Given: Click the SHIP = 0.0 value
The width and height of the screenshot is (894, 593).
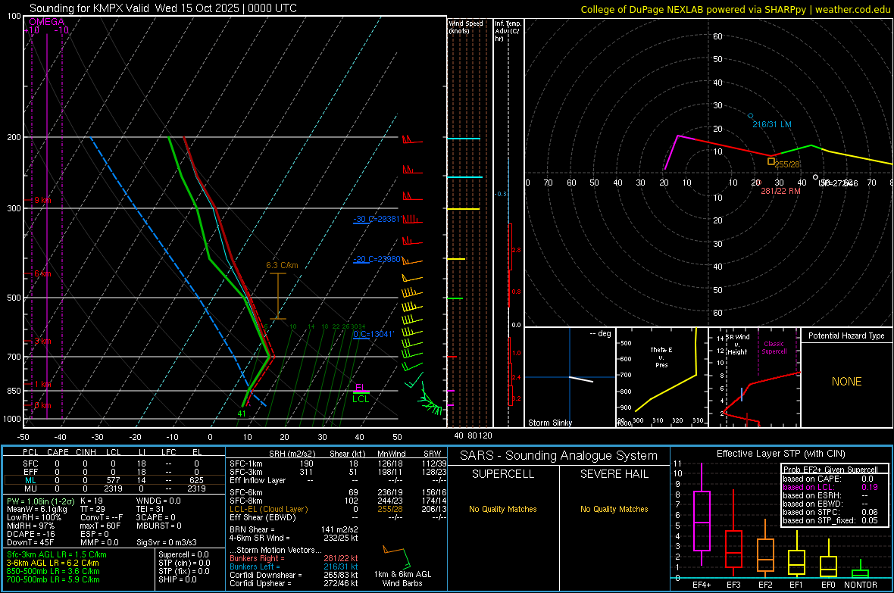Looking at the screenshot, I should tap(177, 579).
